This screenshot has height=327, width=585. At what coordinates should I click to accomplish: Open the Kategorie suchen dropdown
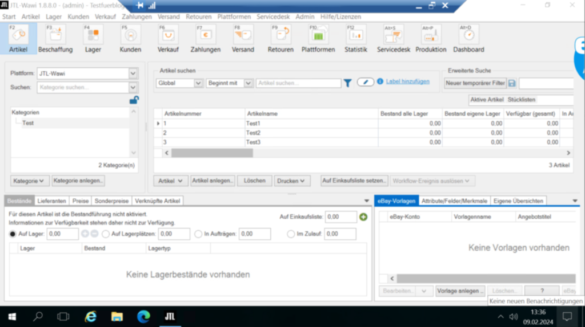[133, 87]
